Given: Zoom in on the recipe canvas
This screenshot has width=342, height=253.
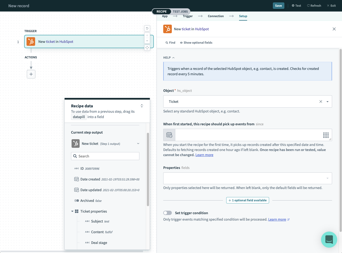Looking at the screenshot, I should (147, 35).
